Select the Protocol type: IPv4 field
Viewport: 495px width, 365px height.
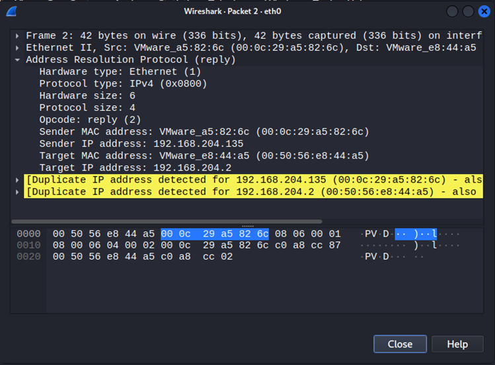(x=123, y=83)
